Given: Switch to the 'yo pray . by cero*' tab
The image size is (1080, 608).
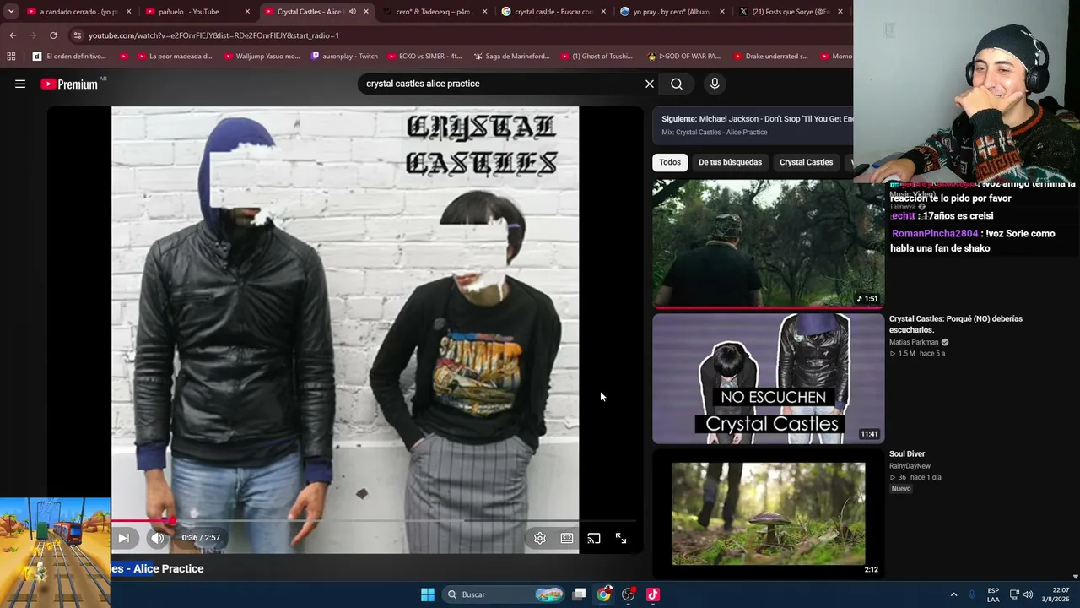Looking at the screenshot, I should 672,12.
